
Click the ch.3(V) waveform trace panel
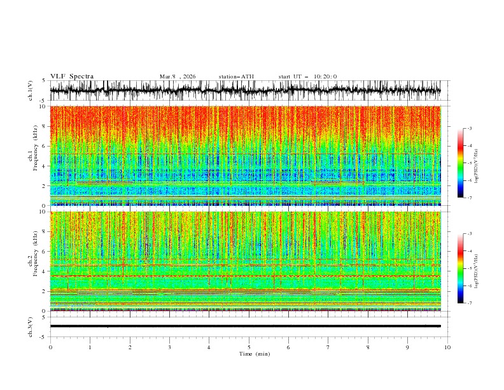coord(250,327)
